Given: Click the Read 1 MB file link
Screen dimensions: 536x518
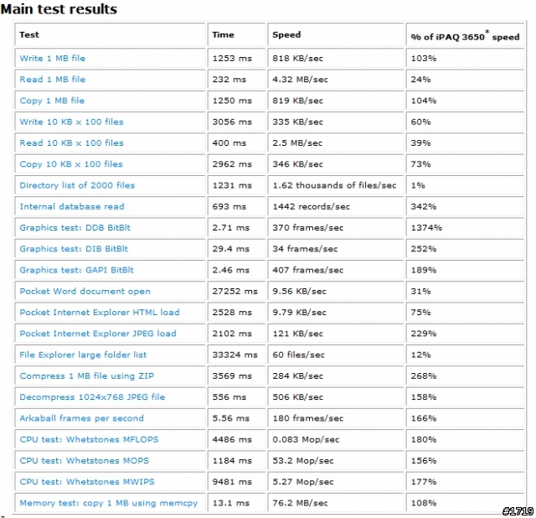Looking at the screenshot, I should pyautogui.click(x=52, y=80).
